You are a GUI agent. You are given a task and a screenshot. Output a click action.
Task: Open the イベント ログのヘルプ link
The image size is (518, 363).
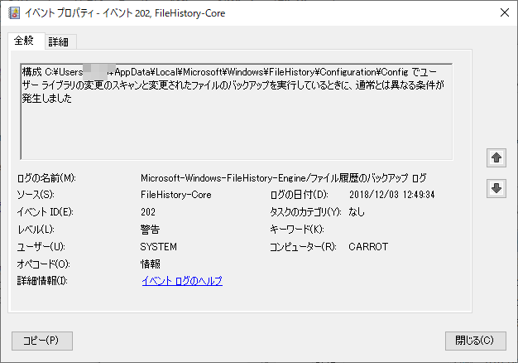pos(182,281)
